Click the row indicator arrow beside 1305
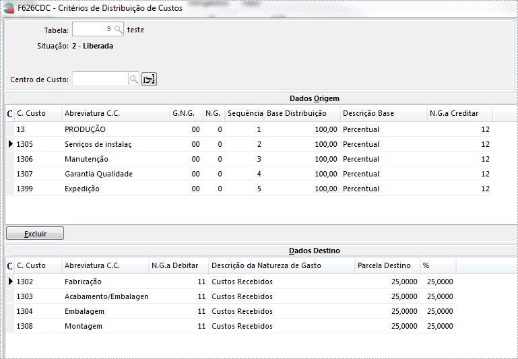The image size is (518, 359). tap(10, 144)
